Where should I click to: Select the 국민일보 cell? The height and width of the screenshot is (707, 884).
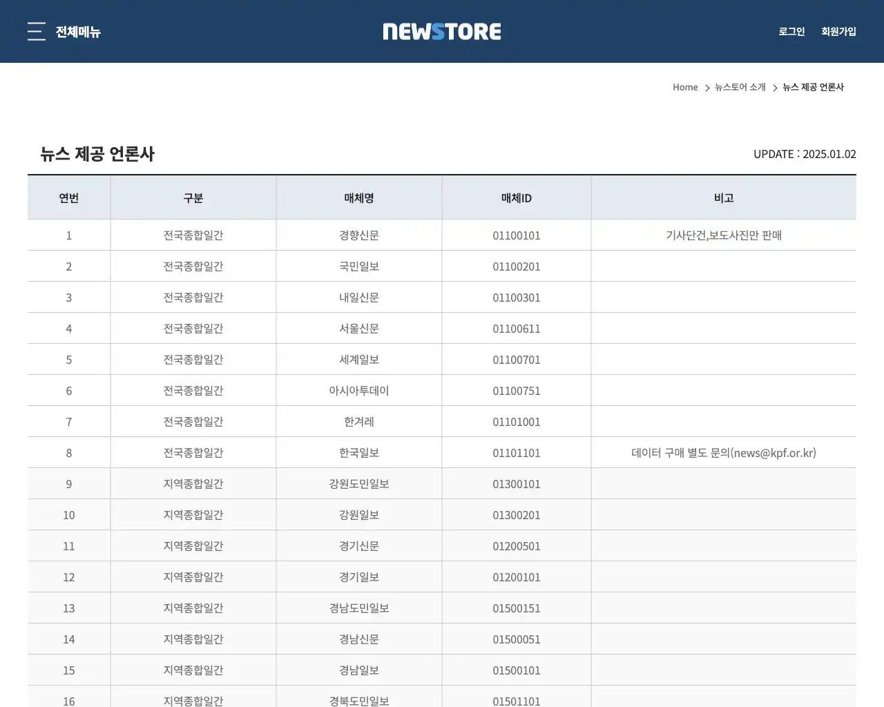(x=359, y=267)
